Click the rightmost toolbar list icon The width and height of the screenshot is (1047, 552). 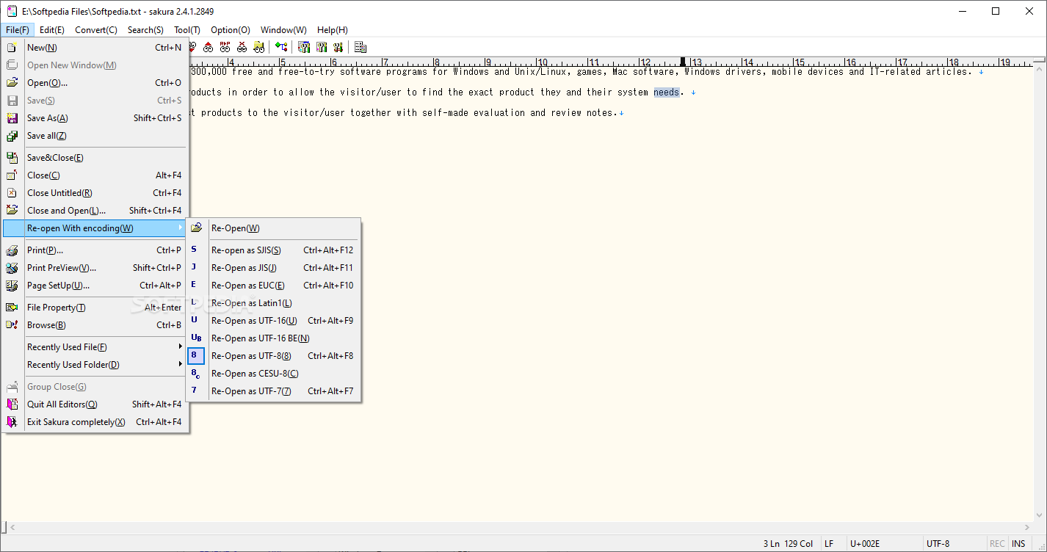click(x=361, y=47)
